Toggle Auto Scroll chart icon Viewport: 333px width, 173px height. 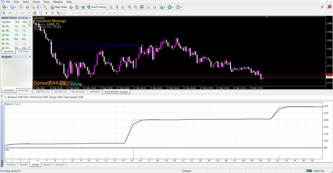click(x=149, y=7)
